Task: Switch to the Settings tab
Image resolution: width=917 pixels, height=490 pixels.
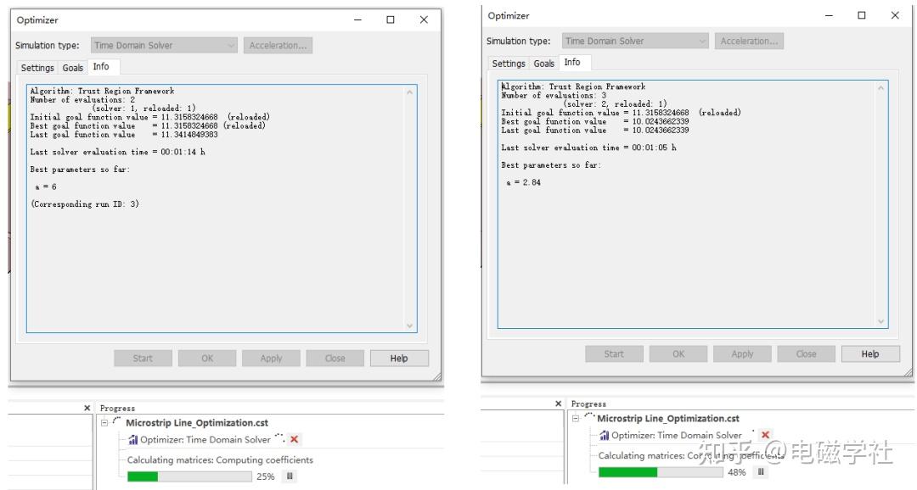Action: 38,67
